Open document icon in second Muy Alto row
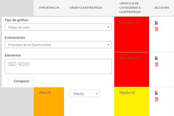 [x=156, y=58]
